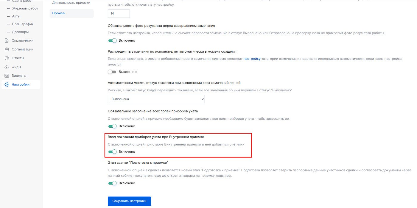Open the Выполнена status dropdown
Screen dimensions: 417x208
[156, 99]
